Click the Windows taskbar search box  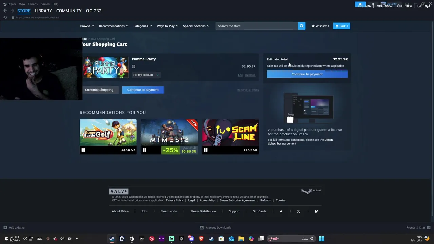(291, 239)
